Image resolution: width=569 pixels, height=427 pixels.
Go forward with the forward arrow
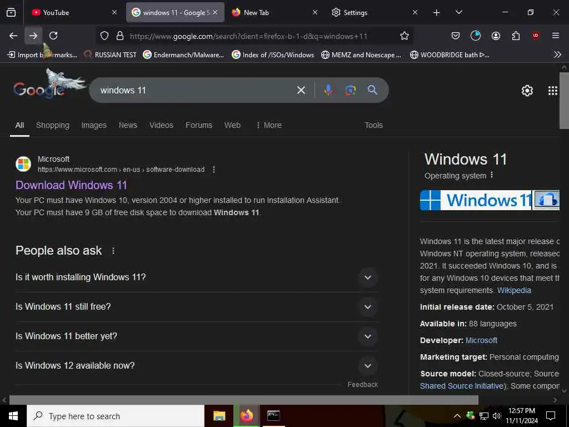pos(33,36)
